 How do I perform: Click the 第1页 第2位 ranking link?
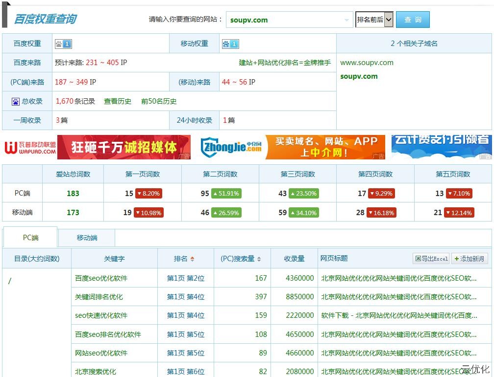(186, 278)
